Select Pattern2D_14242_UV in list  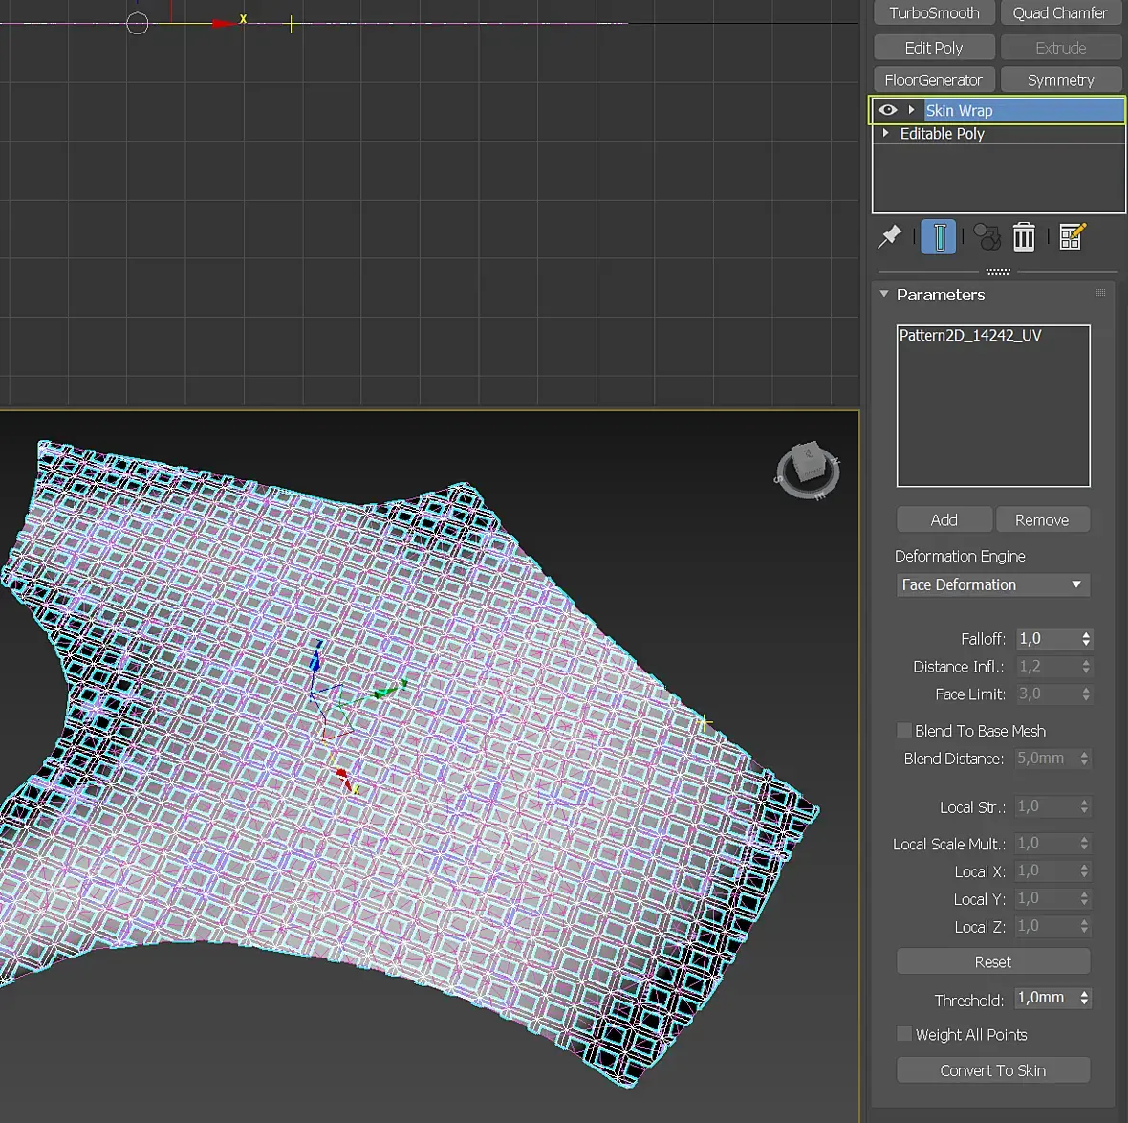(x=969, y=336)
